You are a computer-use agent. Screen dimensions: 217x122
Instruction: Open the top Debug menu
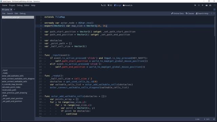pos(20,5)
